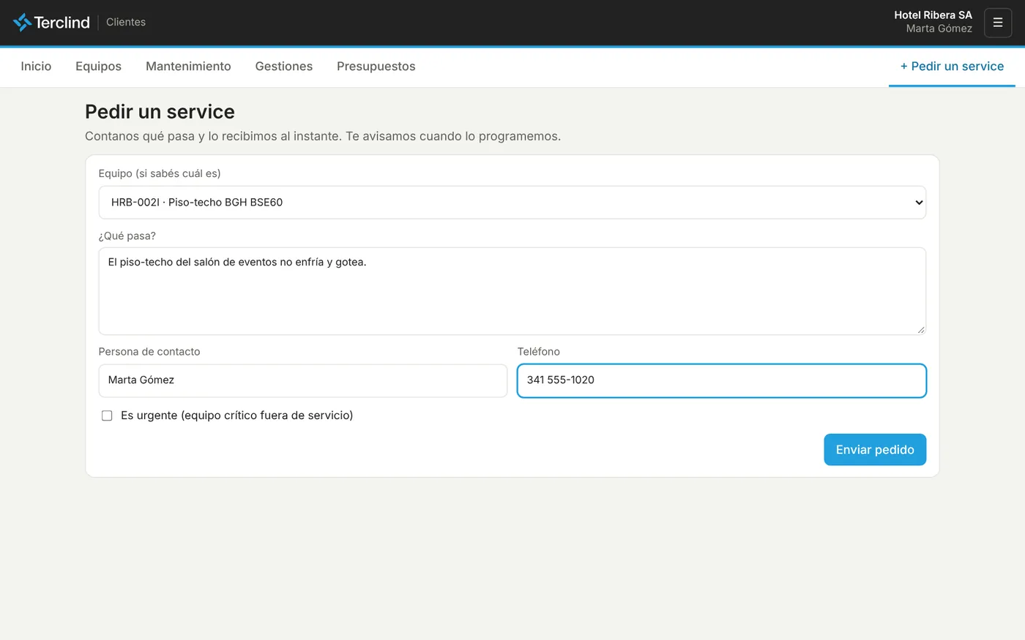This screenshot has height=640, width=1025.
Task: Click the Persona de contacto field
Action: tap(303, 381)
